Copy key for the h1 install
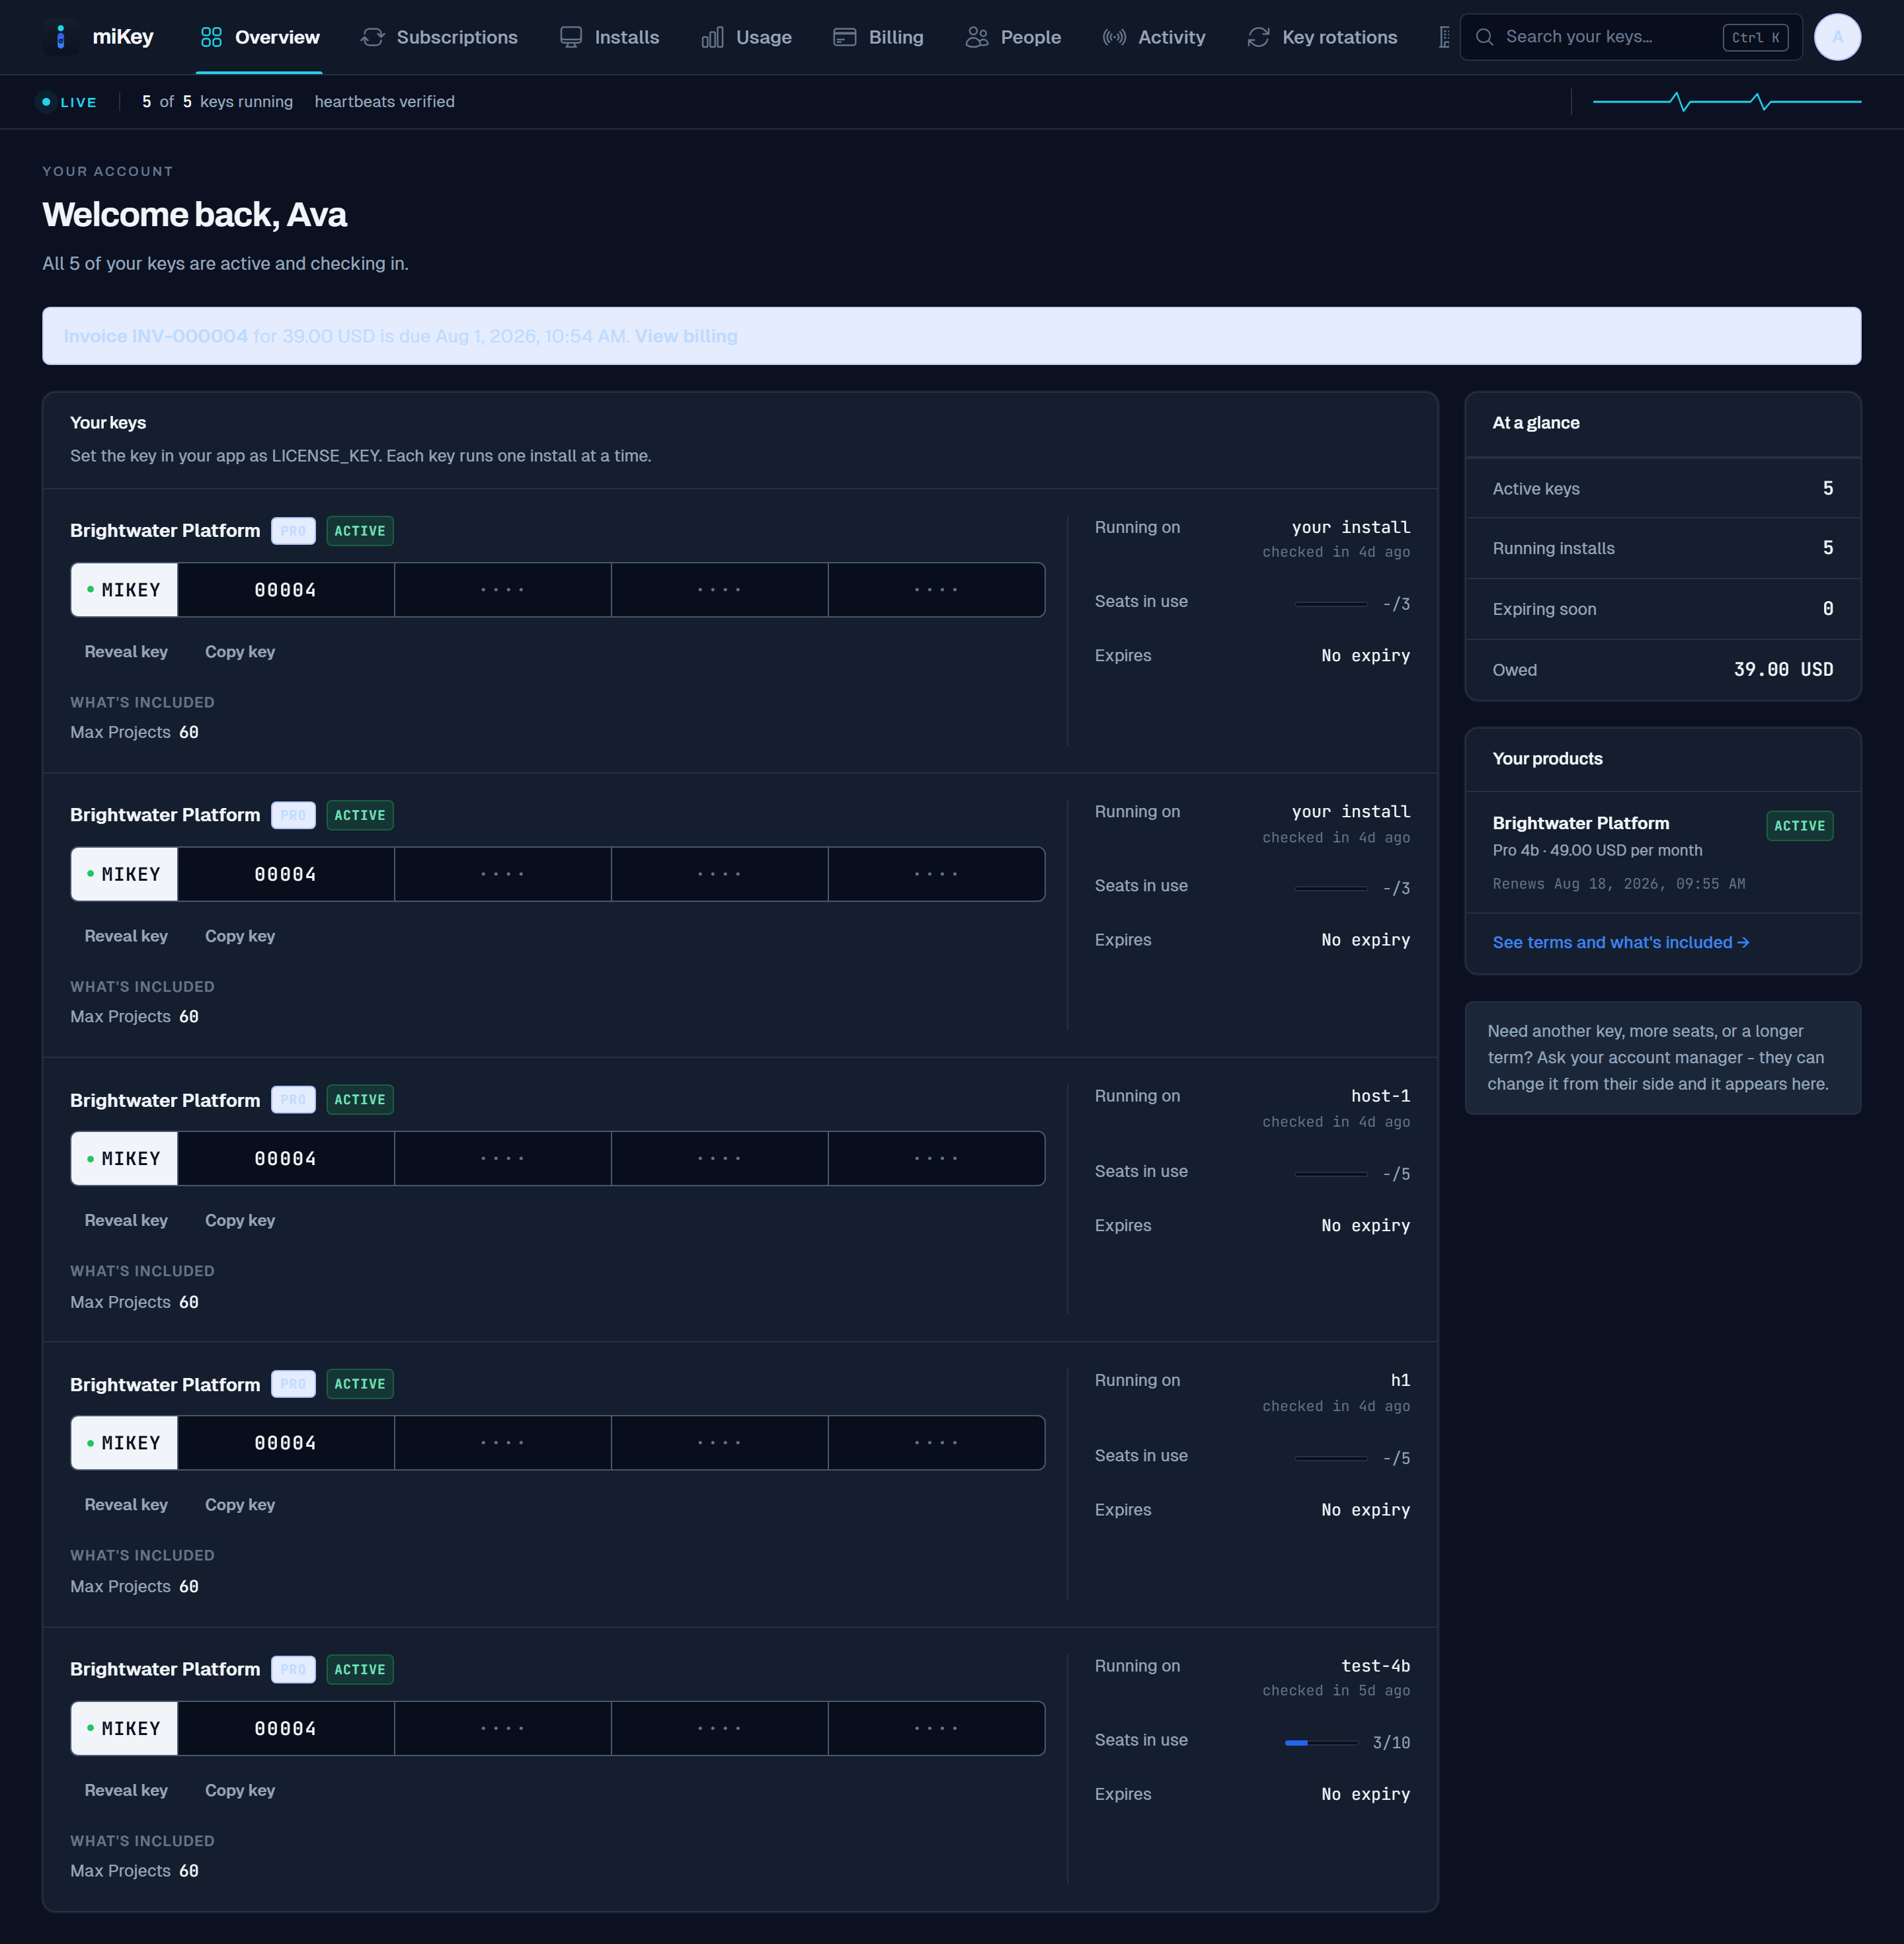 240,1504
